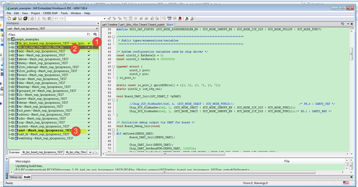Toggle the checkmark for systick project row

(x=89, y=126)
